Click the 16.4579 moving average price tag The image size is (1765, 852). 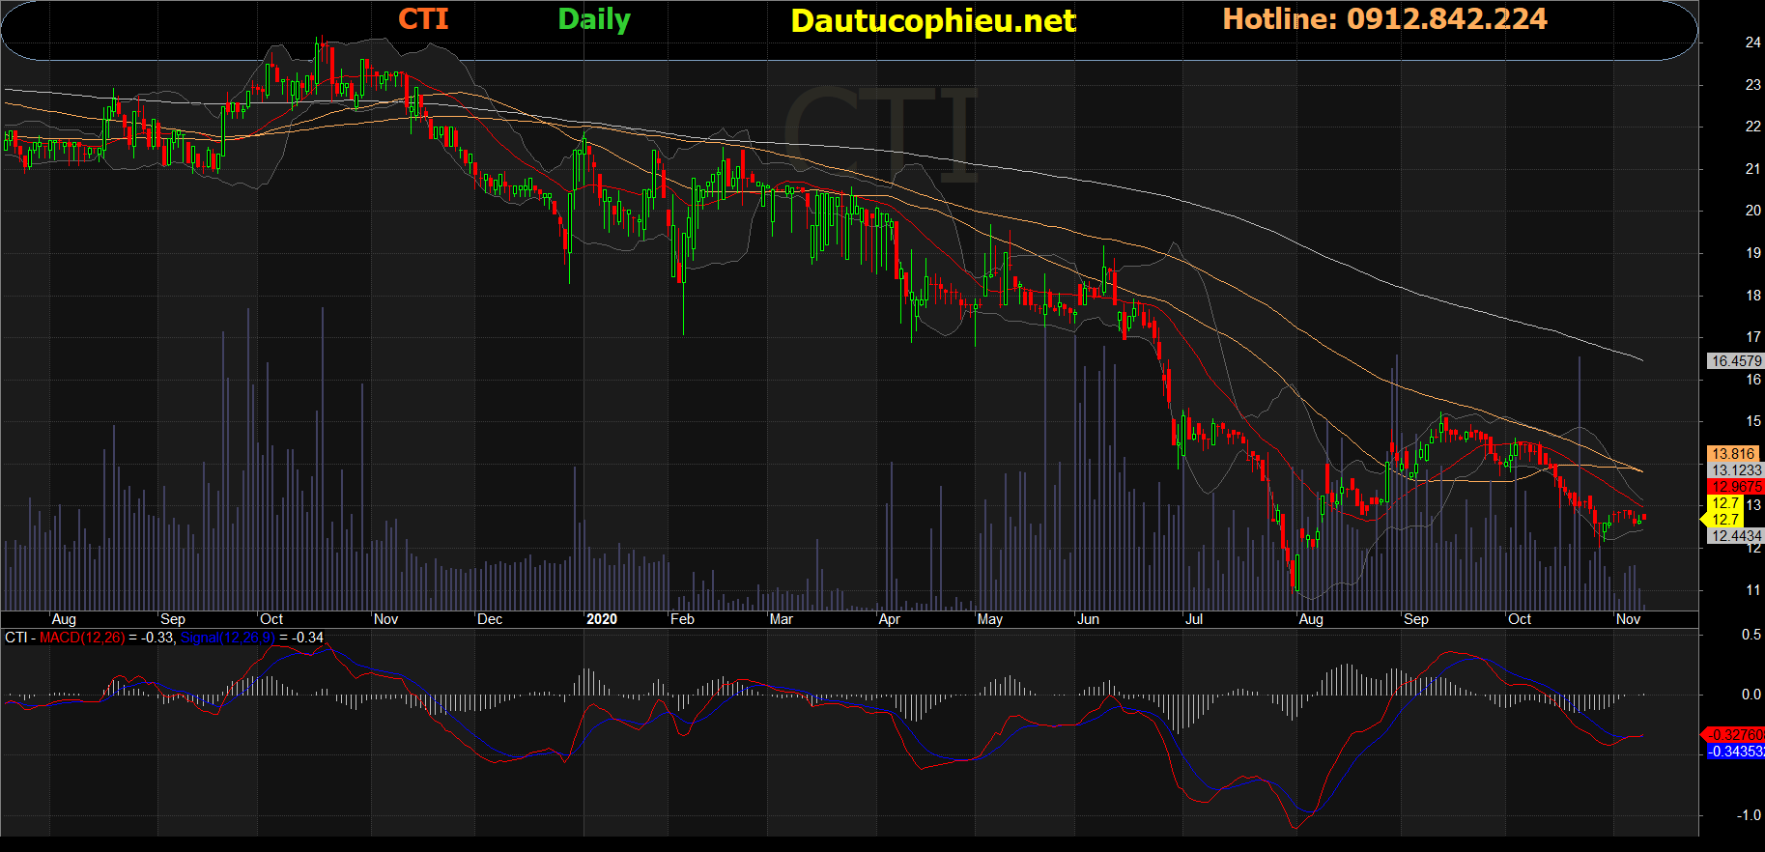pyautogui.click(x=1736, y=361)
